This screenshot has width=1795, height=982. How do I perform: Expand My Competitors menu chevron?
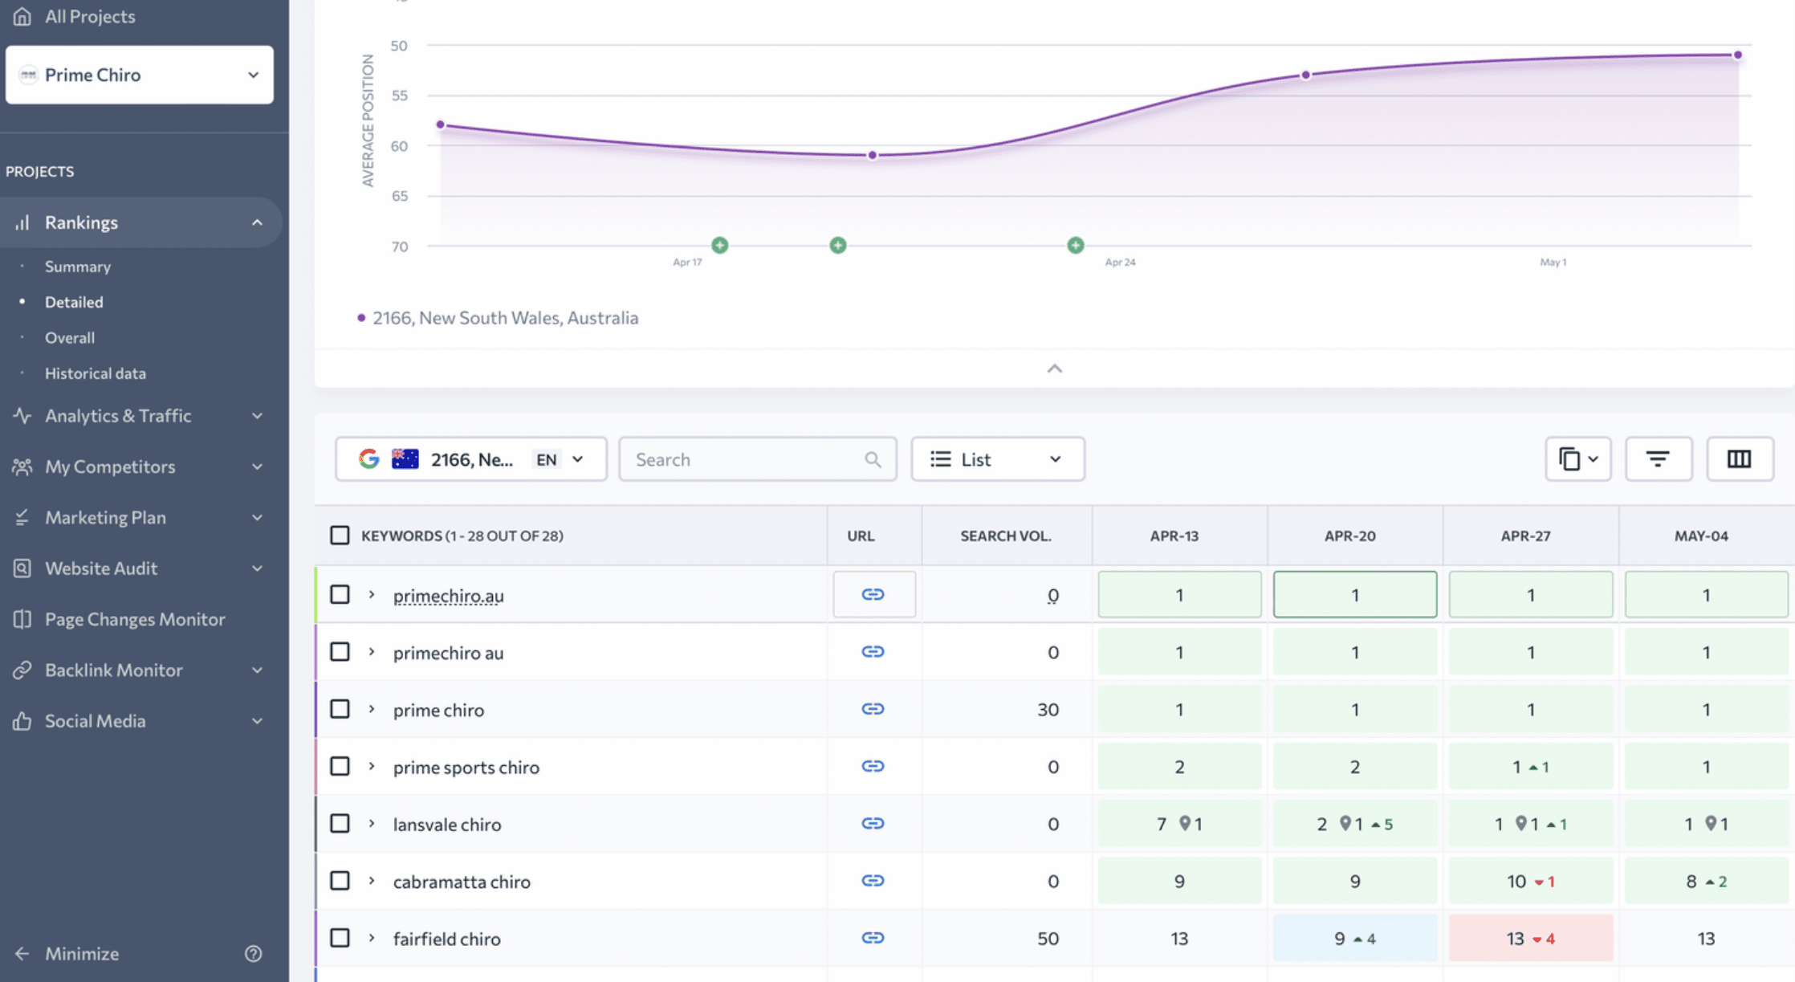coord(257,467)
